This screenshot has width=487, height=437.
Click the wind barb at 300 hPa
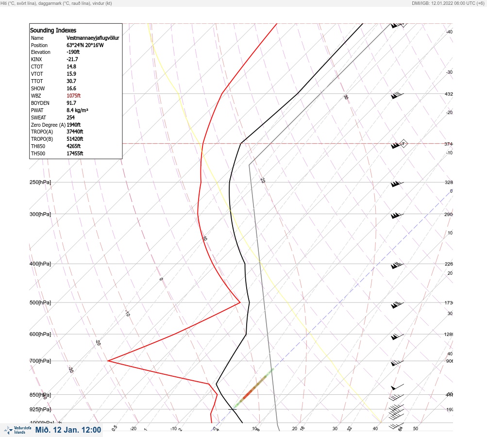(x=397, y=215)
